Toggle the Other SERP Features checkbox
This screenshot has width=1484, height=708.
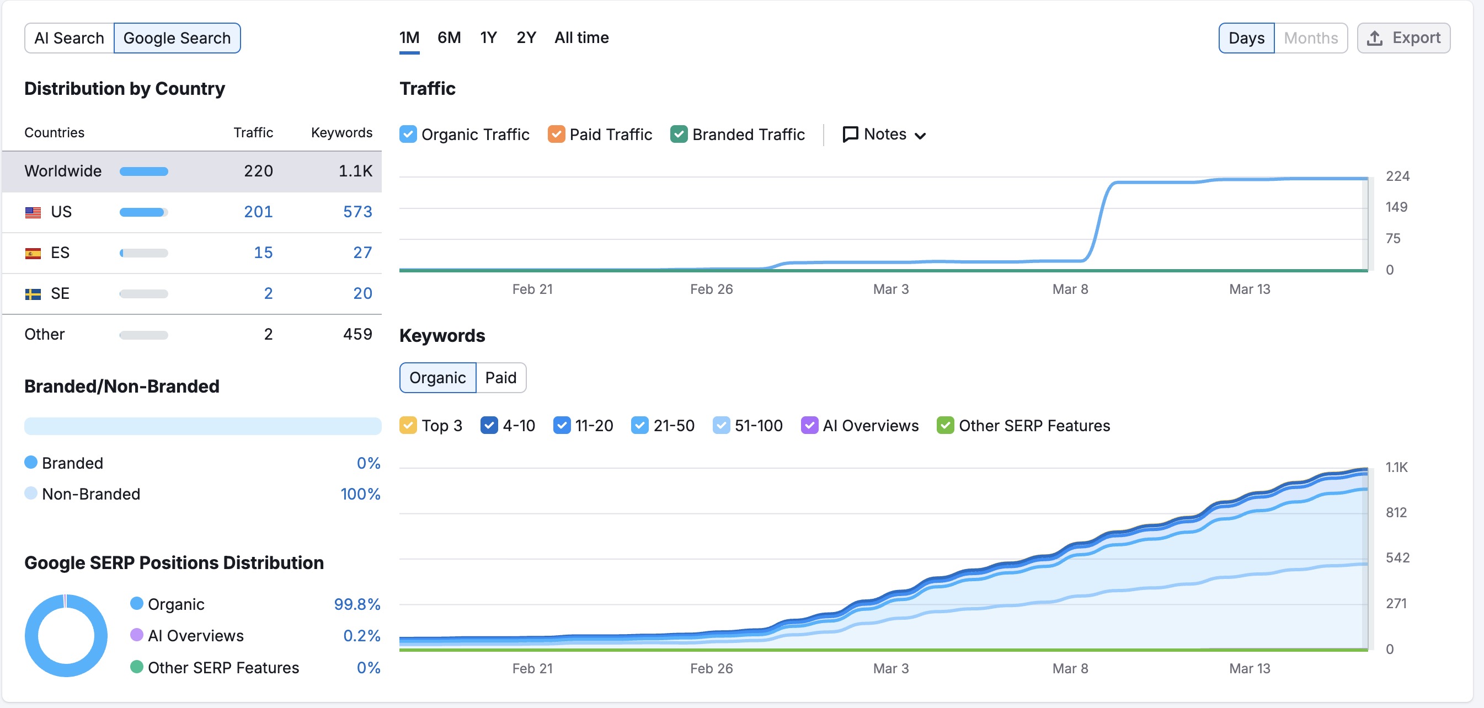[x=945, y=426]
